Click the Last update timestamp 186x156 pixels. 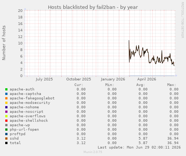click(139, 147)
